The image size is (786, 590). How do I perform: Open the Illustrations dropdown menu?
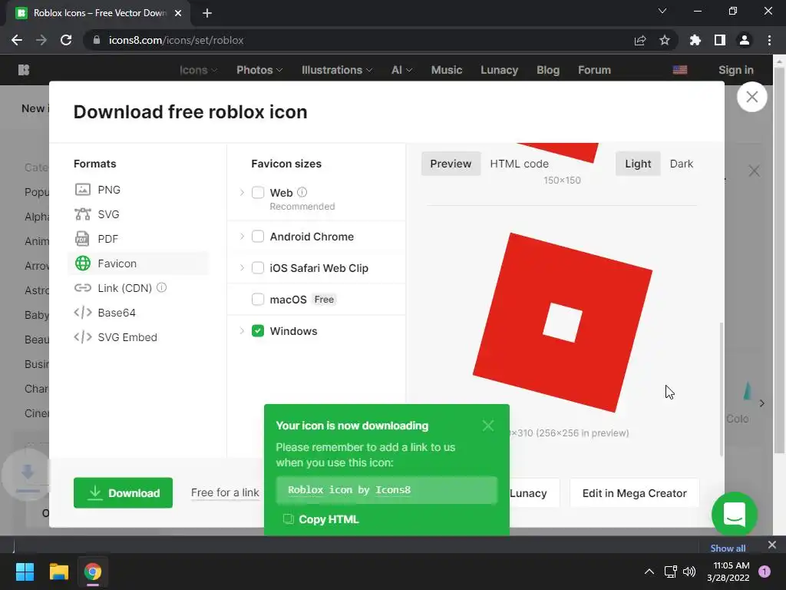coord(337,70)
